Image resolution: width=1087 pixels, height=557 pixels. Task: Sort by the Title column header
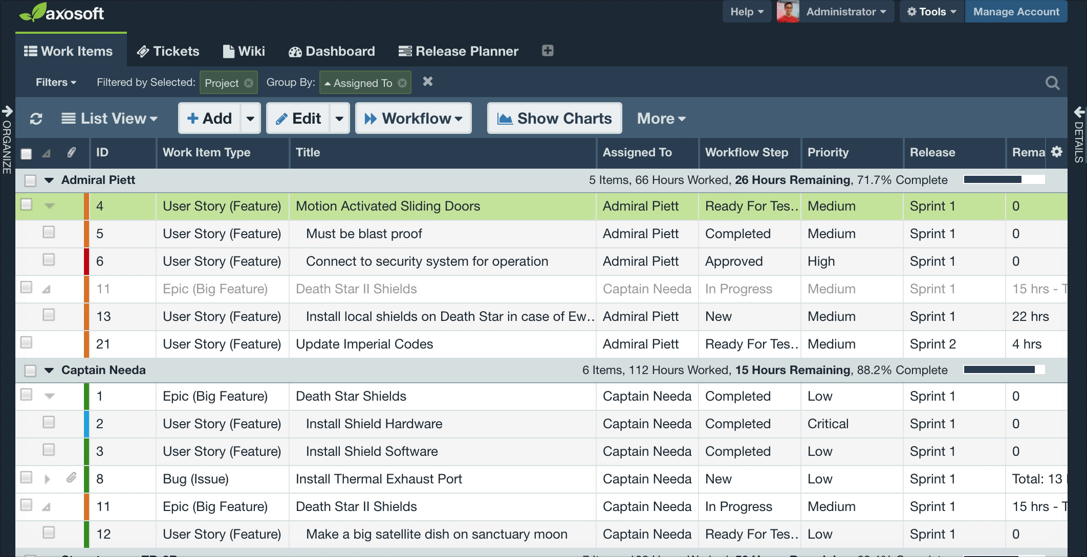443,152
